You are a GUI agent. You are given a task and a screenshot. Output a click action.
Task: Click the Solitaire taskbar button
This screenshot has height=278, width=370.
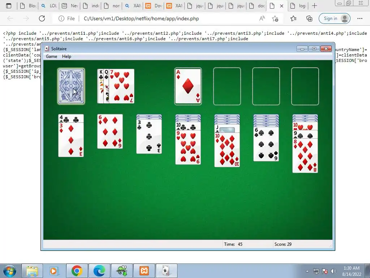[x=166, y=271]
